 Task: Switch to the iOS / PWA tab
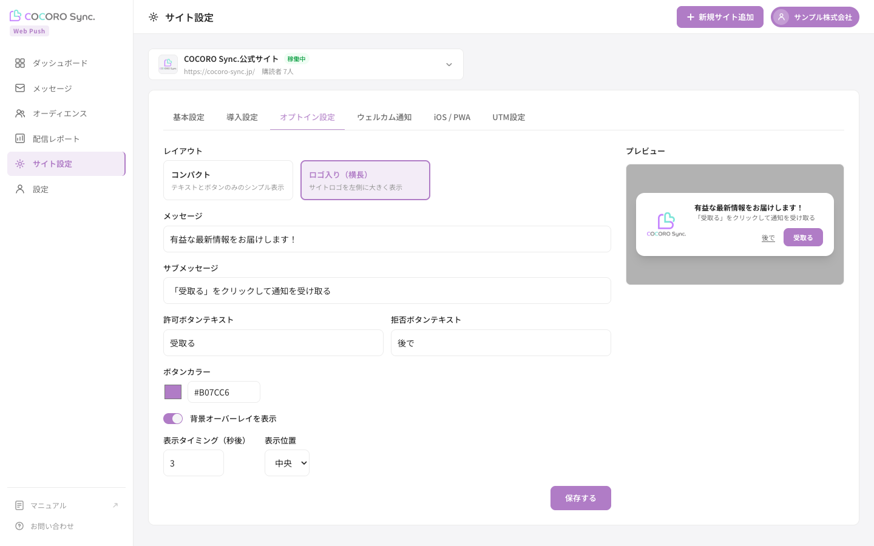452,117
